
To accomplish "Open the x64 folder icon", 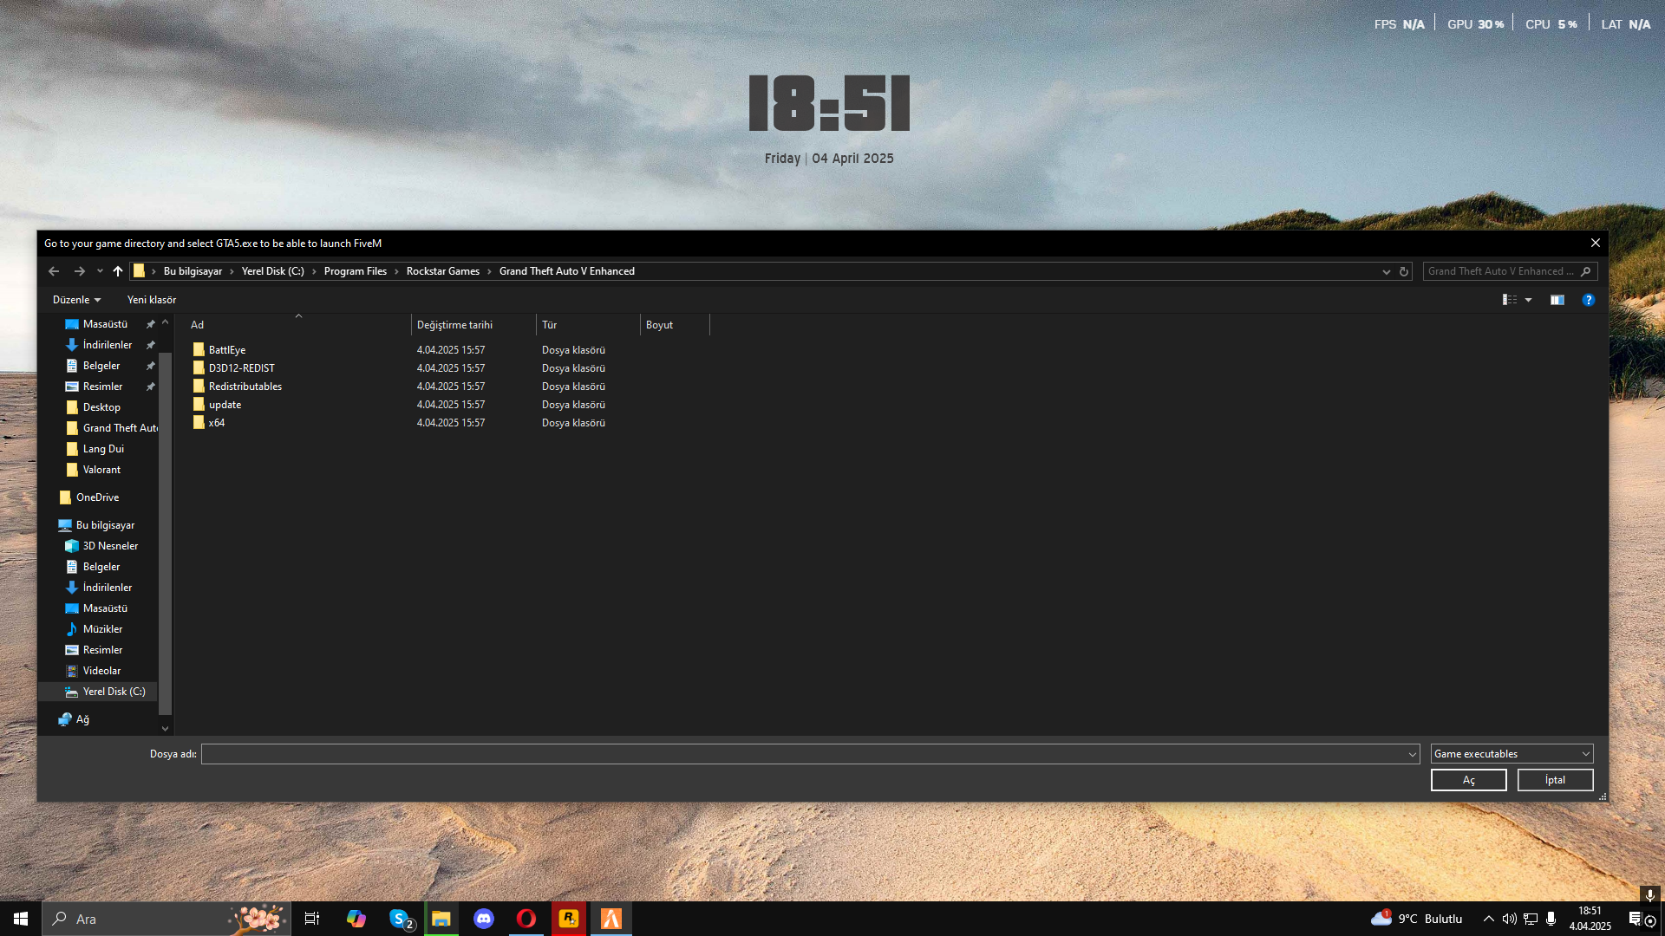I will (x=199, y=423).
